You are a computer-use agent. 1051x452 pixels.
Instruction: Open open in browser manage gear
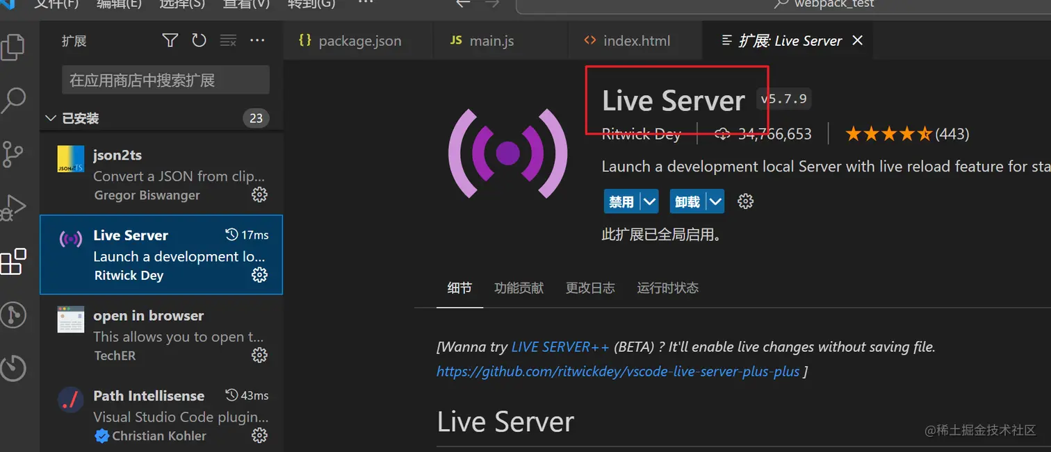[x=259, y=355]
